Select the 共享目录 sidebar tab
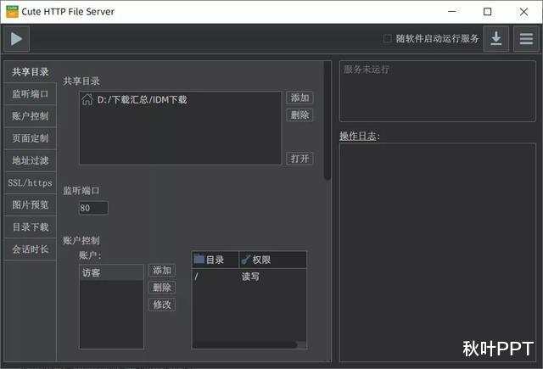 (x=31, y=72)
